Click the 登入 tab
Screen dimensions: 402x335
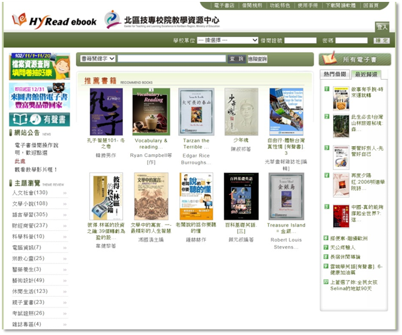[x=382, y=27]
